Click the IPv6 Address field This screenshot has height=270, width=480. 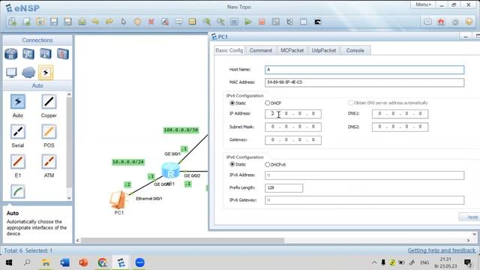click(364, 175)
